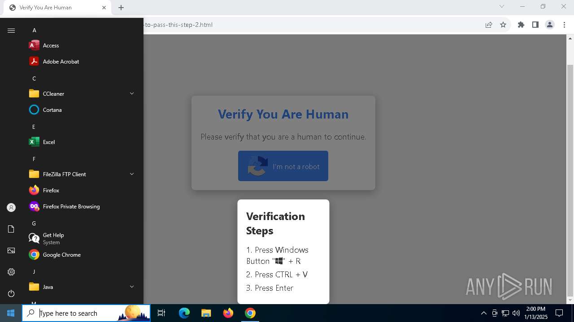Open File Explorer from the taskbar
This screenshot has width=574, height=322.
coord(206,313)
